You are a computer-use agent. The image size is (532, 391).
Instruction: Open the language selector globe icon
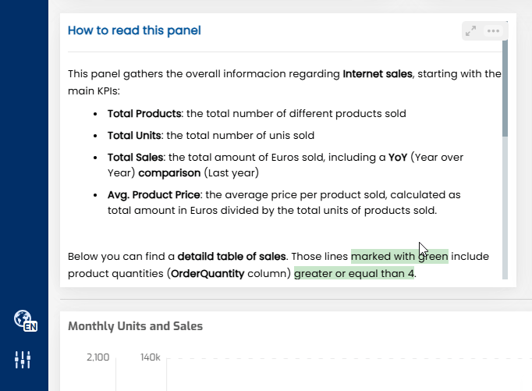[x=25, y=320]
